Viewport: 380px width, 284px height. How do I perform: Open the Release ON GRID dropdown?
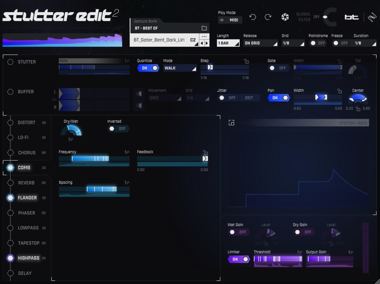tap(261, 43)
